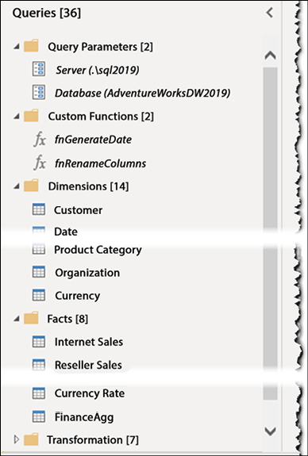
Task: Select the Reseller Sales query
Action: tap(88, 365)
